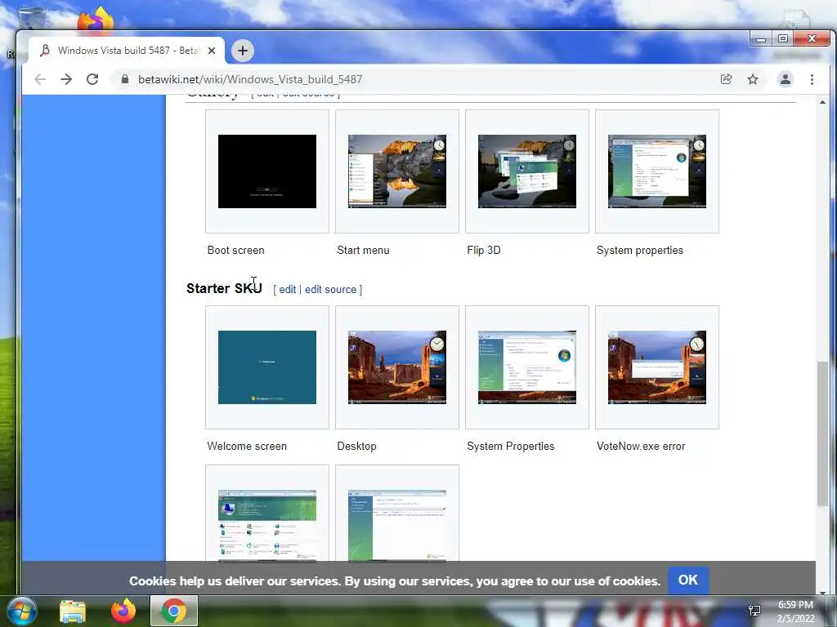Open the last gallery thumbnail with green sidebar
This screenshot has width=837, height=627.
tap(397, 525)
